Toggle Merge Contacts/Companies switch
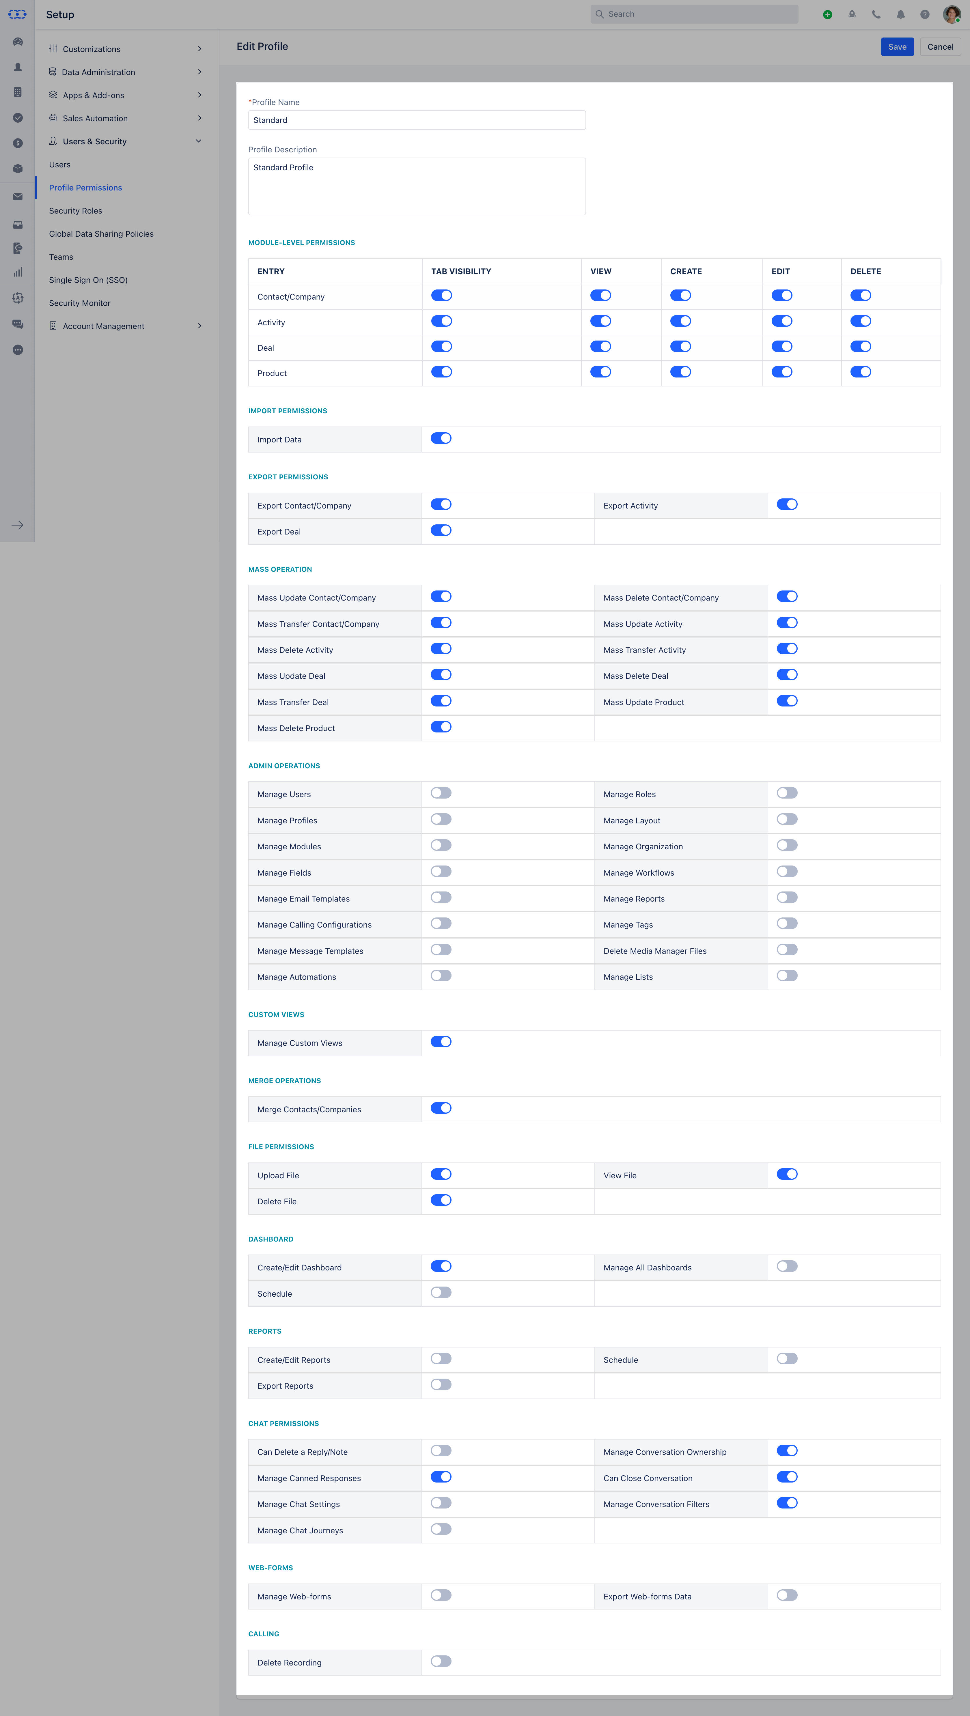 441,1108
